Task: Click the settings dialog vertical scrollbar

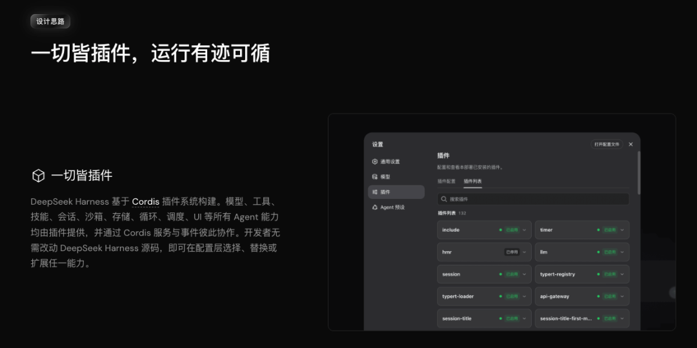Action: pos(639,172)
